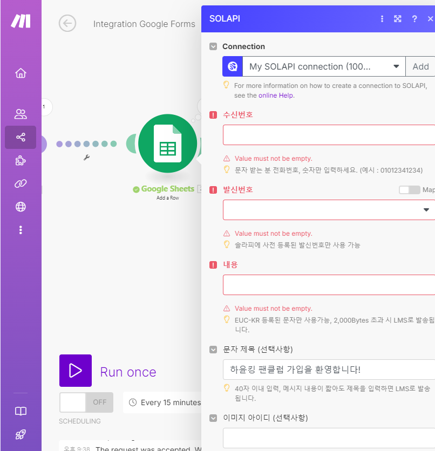Click the 문자 제목 input field
The height and width of the screenshot is (451, 435).
pos(329,370)
